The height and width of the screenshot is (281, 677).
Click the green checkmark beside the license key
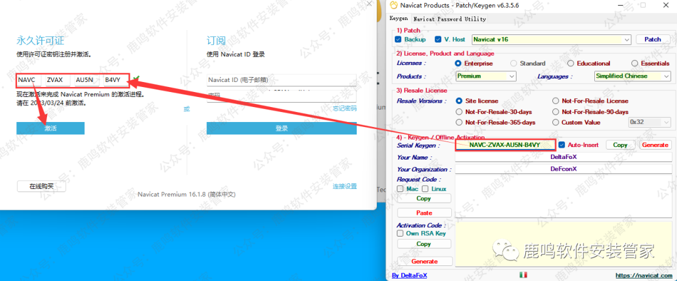click(136, 79)
